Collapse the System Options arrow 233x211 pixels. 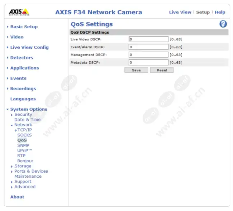(8, 109)
